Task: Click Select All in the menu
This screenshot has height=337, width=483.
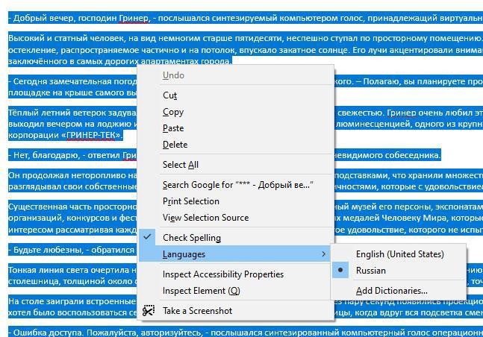Action: point(181,165)
